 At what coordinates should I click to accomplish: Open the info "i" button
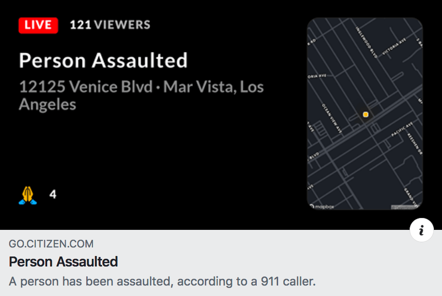click(x=422, y=231)
